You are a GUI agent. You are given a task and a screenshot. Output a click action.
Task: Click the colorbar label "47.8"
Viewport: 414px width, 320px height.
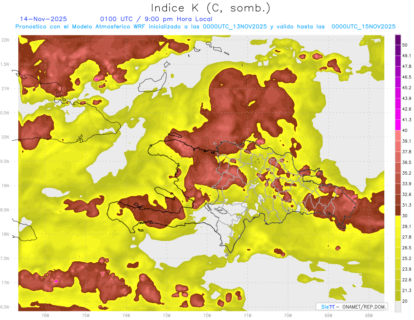click(x=407, y=66)
